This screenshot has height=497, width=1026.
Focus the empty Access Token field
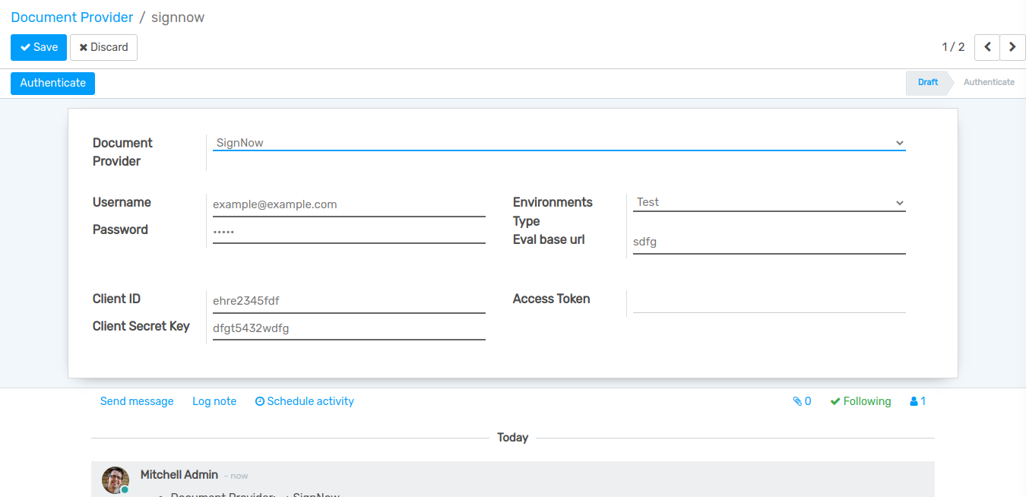(768, 301)
